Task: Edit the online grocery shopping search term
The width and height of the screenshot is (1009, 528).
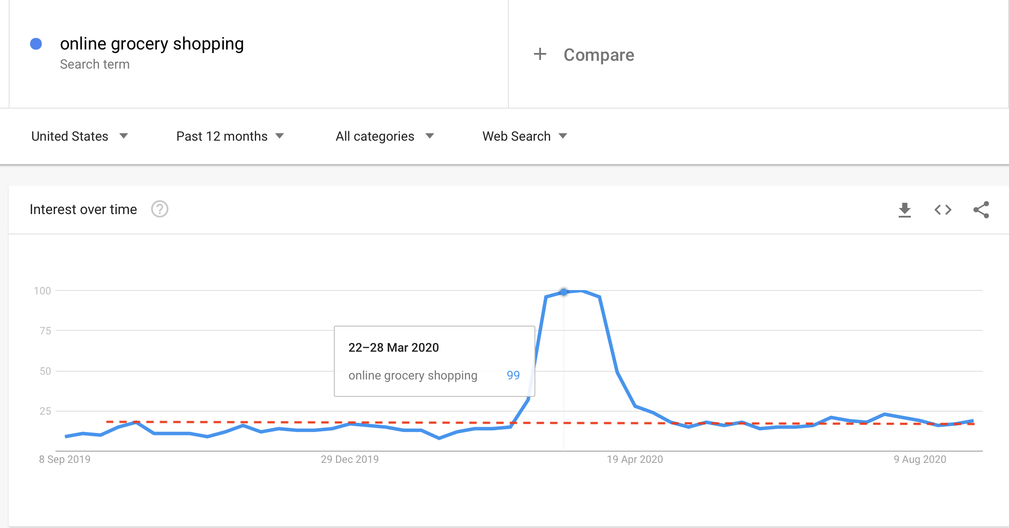Action: point(152,44)
